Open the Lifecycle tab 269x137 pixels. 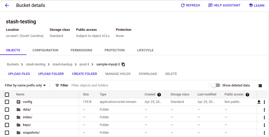point(145,50)
